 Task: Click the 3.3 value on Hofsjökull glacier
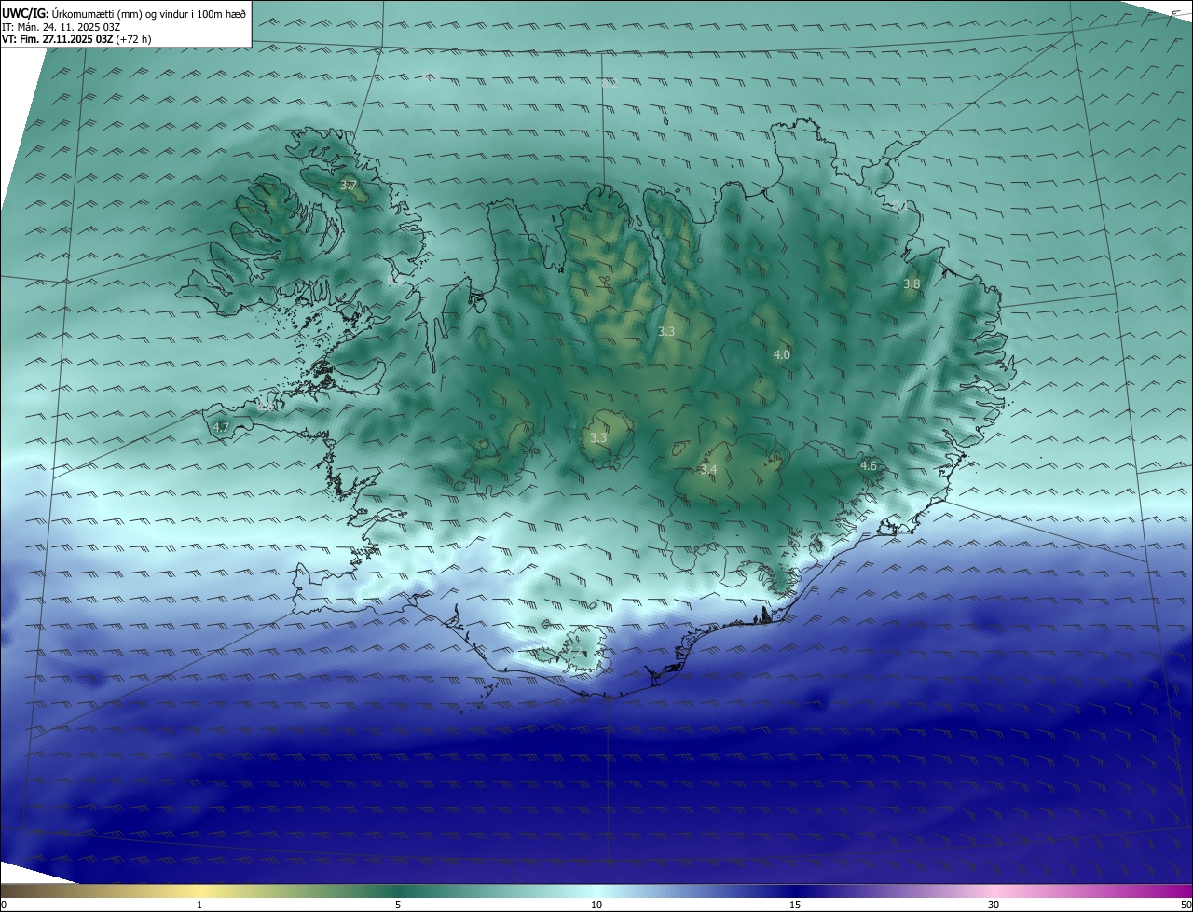[x=598, y=437]
